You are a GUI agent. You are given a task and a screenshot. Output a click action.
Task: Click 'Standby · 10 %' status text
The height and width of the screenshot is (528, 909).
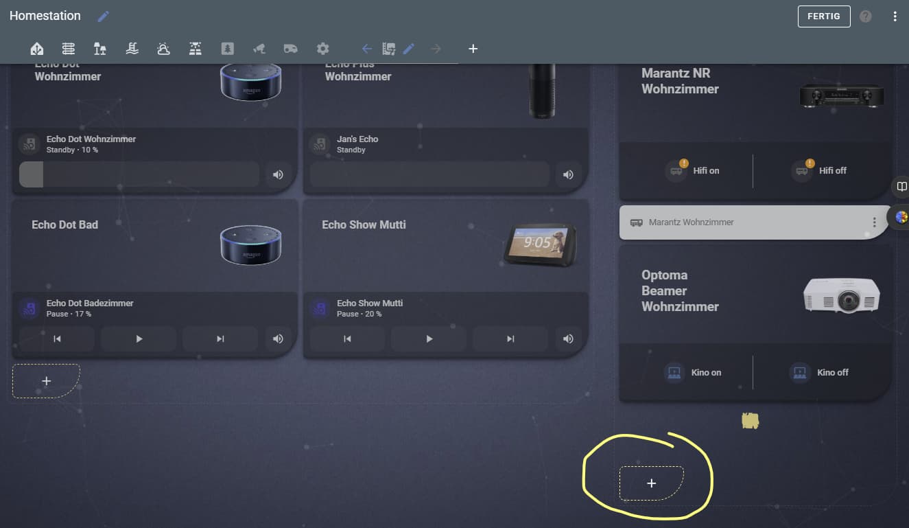pyautogui.click(x=72, y=150)
